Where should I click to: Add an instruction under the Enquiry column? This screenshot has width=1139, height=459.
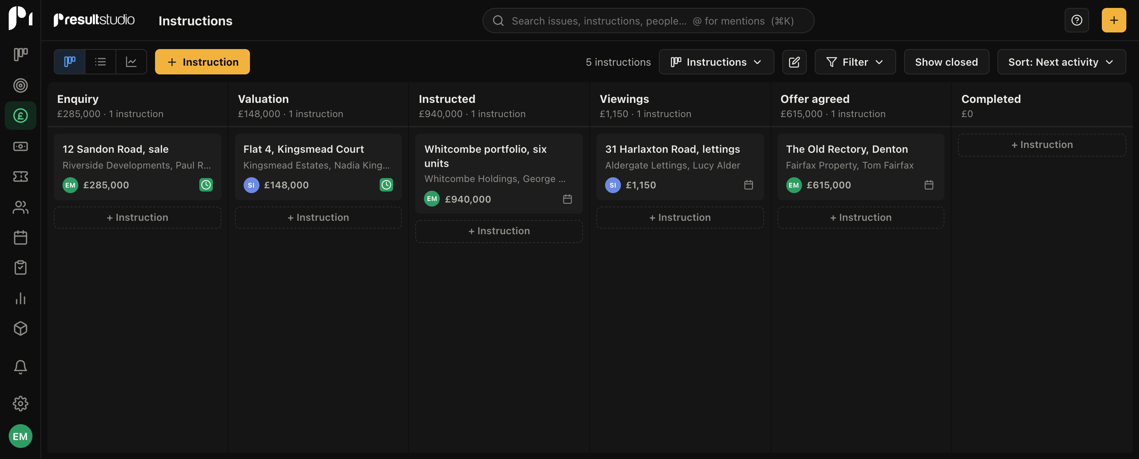pyautogui.click(x=137, y=218)
